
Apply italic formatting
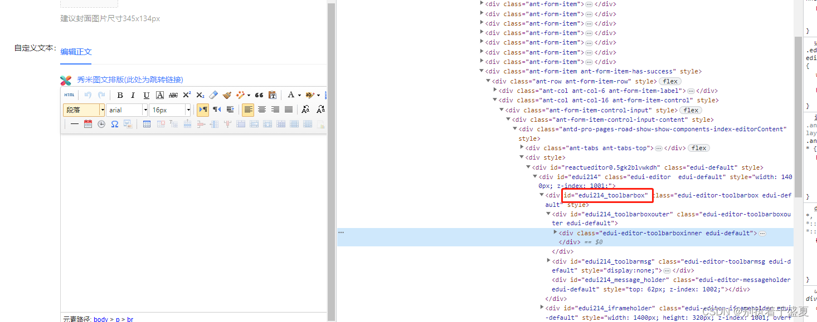pos(133,95)
